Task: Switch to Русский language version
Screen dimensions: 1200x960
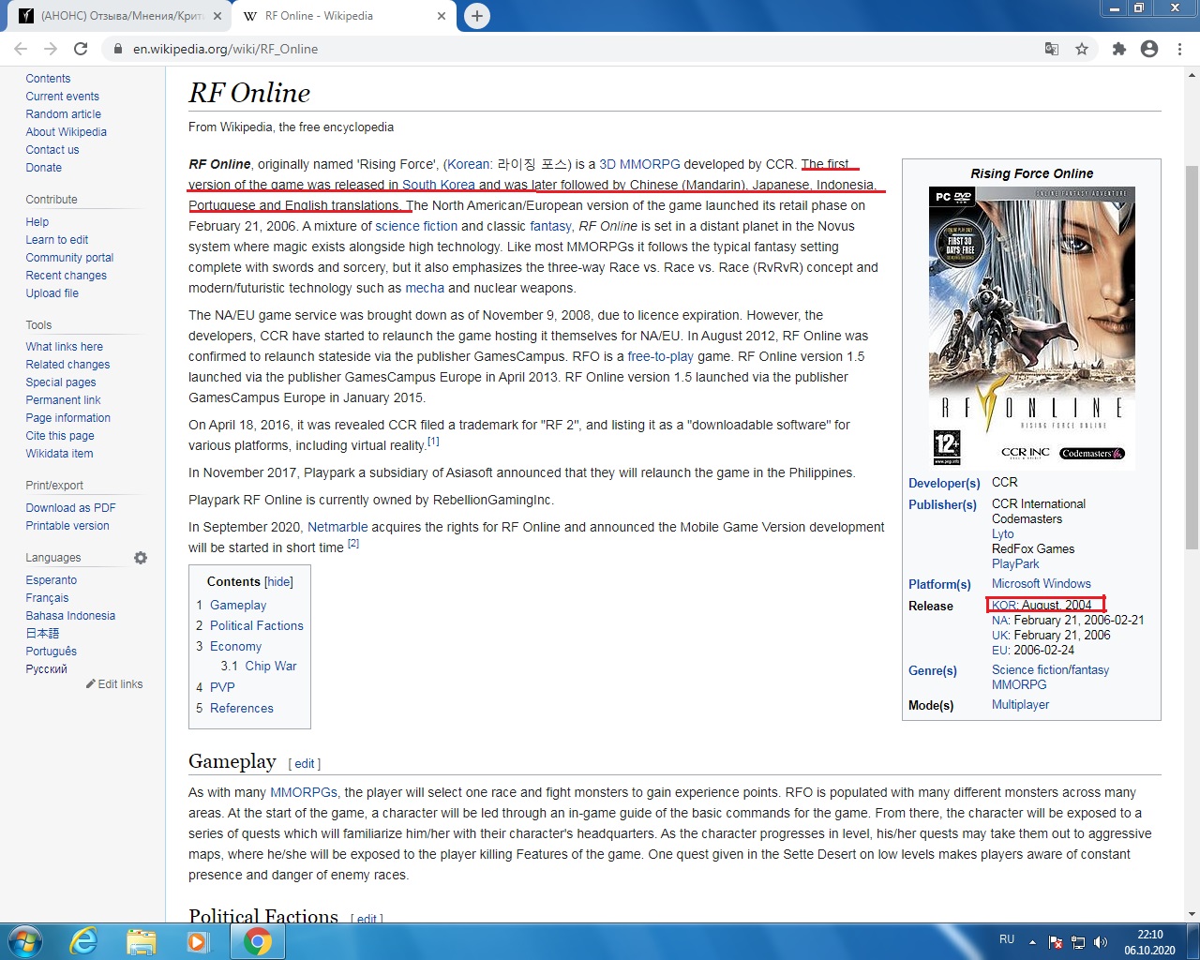Action: click(x=46, y=669)
